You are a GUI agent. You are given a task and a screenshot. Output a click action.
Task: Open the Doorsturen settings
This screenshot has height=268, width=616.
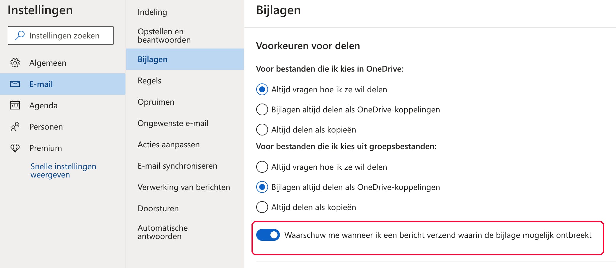pyautogui.click(x=158, y=208)
